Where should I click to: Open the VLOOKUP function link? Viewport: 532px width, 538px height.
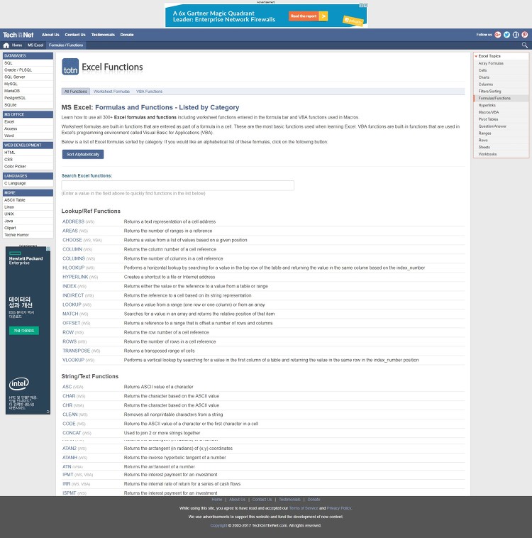(x=73, y=360)
